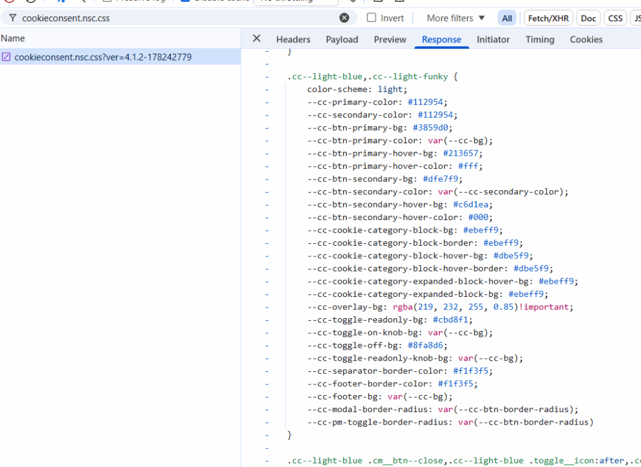
Task: Click the stylesheet file type icon
Action: [6, 57]
